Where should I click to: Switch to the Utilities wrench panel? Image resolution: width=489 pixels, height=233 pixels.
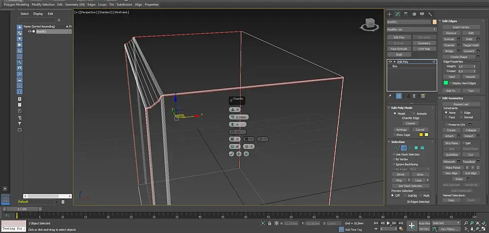[430, 14]
